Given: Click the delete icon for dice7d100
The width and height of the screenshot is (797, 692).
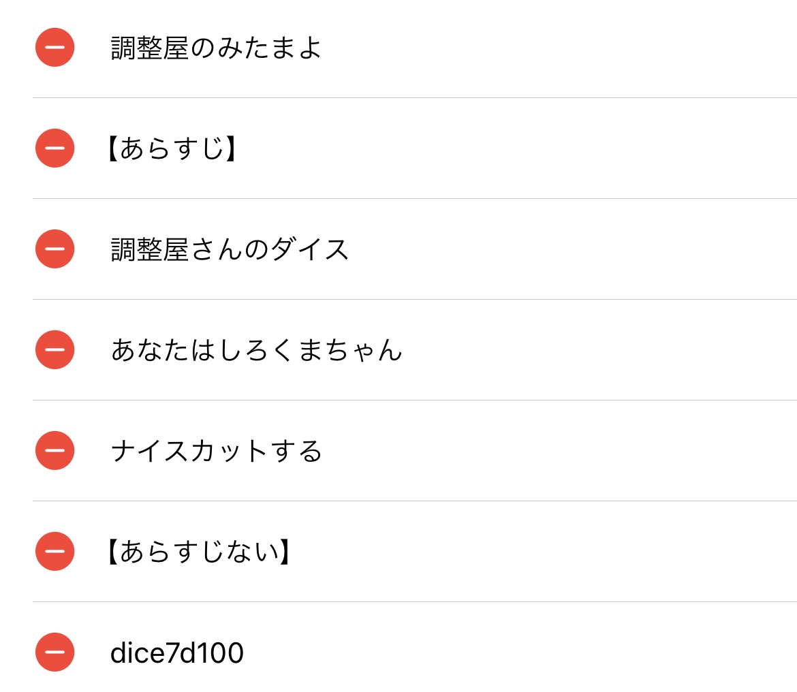Looking at the screenshot, I should click(x=55, y=652).
